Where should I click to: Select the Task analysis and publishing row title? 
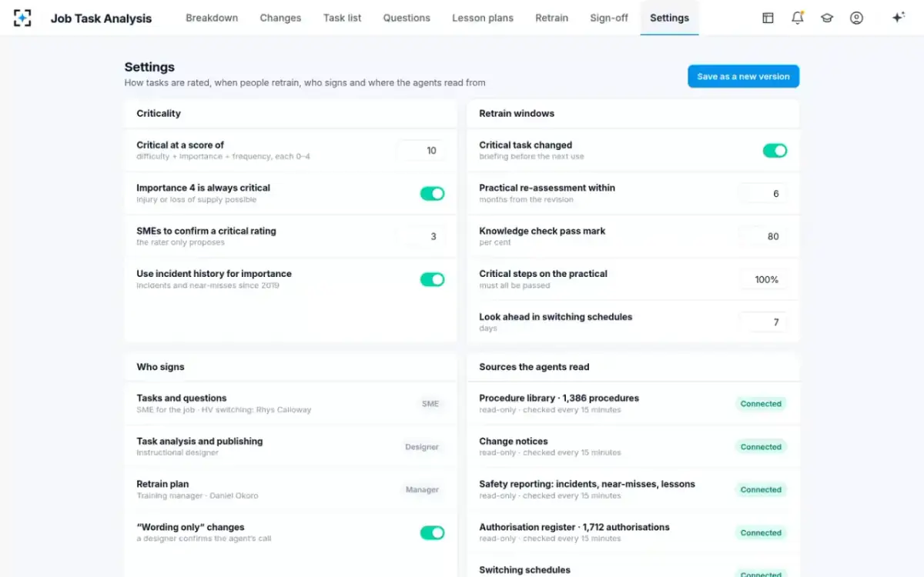[199, 442]
